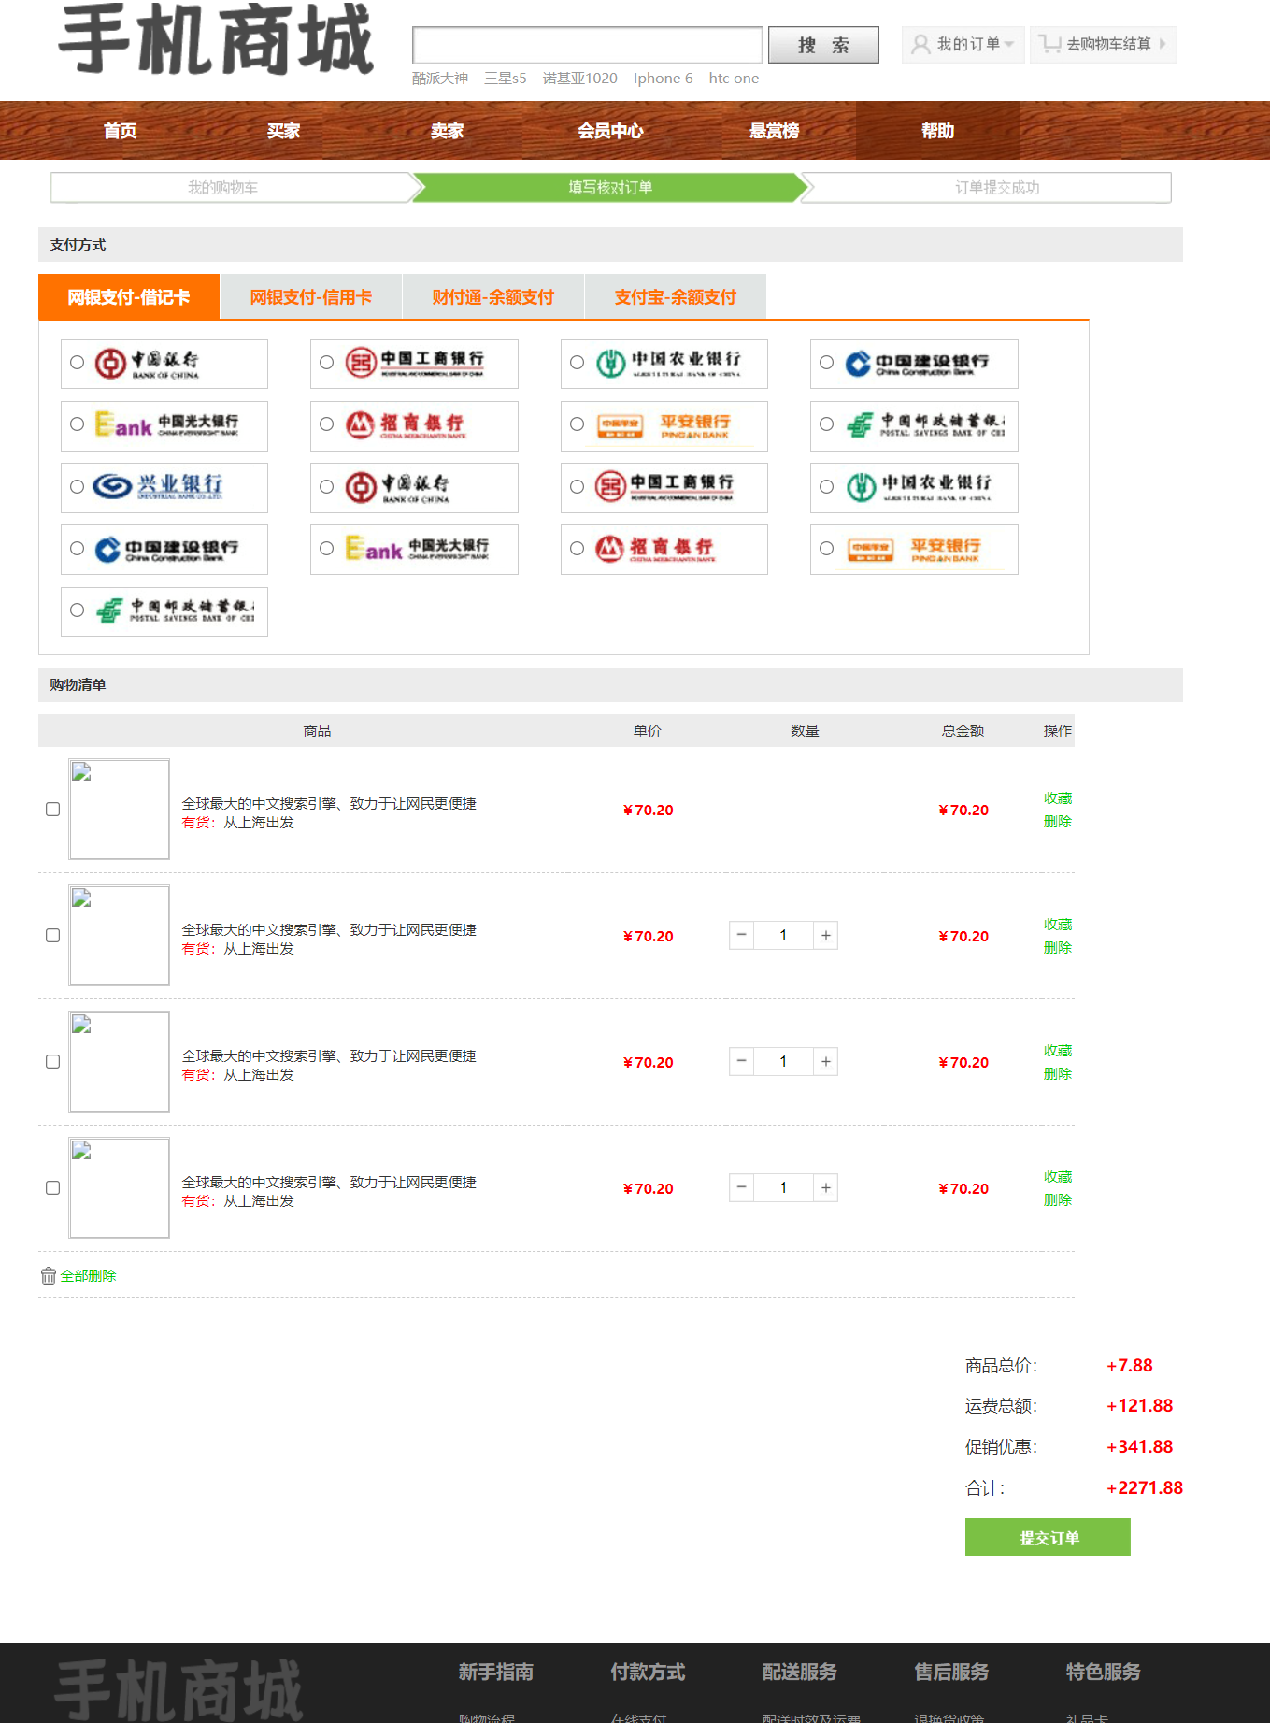Switch to 网银支付-信用卡 tab
This screenshot has width=1270, height=1723.
point(311,297)
